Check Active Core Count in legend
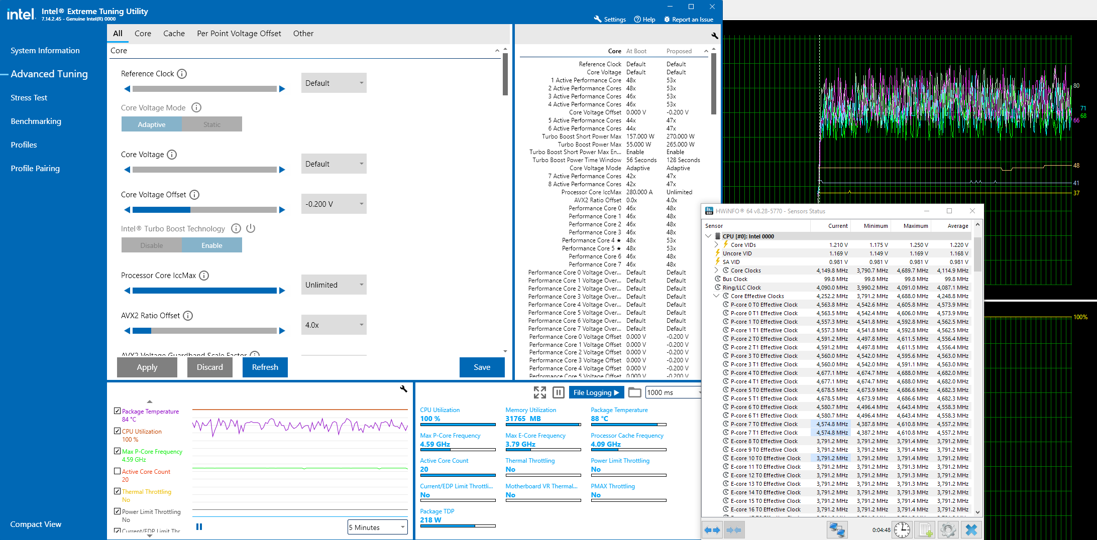Screen dimensions: 1097x540 [117, 471]
